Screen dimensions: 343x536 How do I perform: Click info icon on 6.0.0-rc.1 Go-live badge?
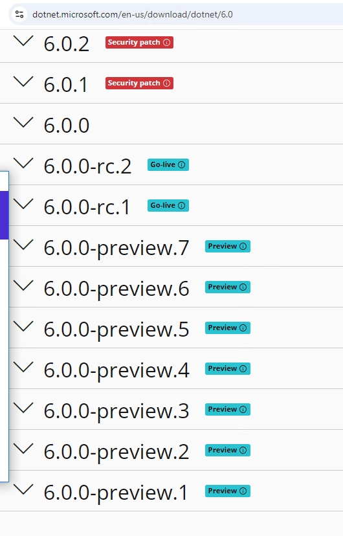[x=182, y=205]
